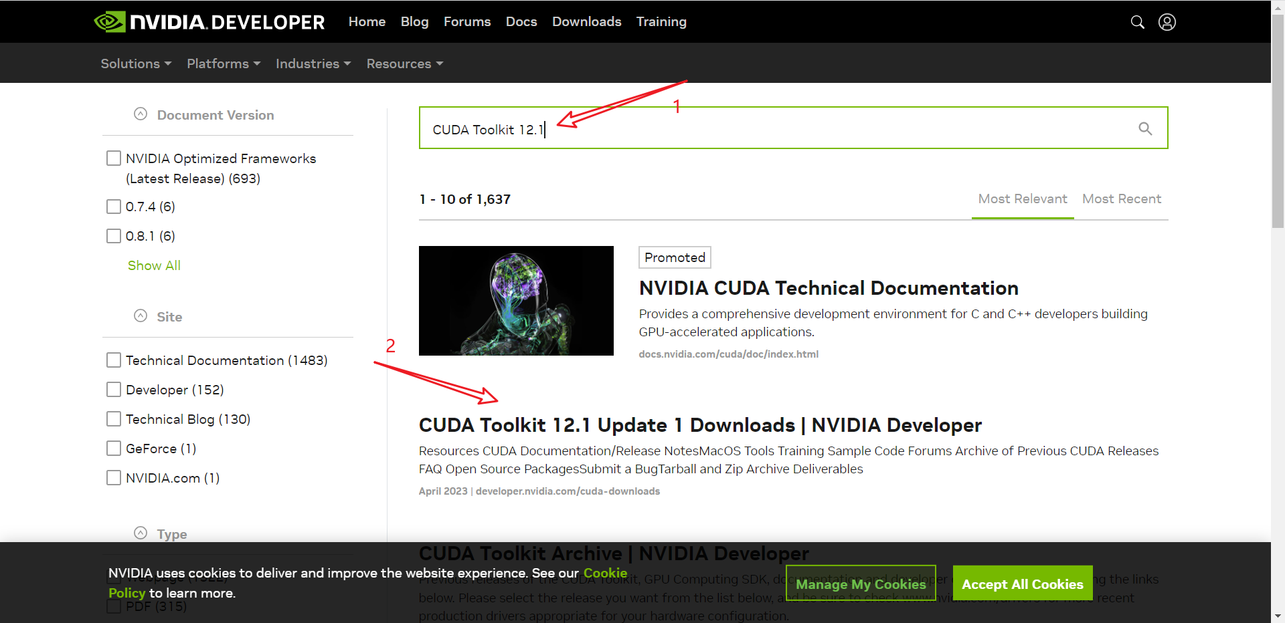Select the 0.7.4 document version checkbox
The width and height of the screenshot is (1285, 623).
click(x=114, y=207)
